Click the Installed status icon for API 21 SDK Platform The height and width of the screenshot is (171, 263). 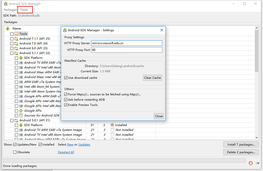click(112, 125)
